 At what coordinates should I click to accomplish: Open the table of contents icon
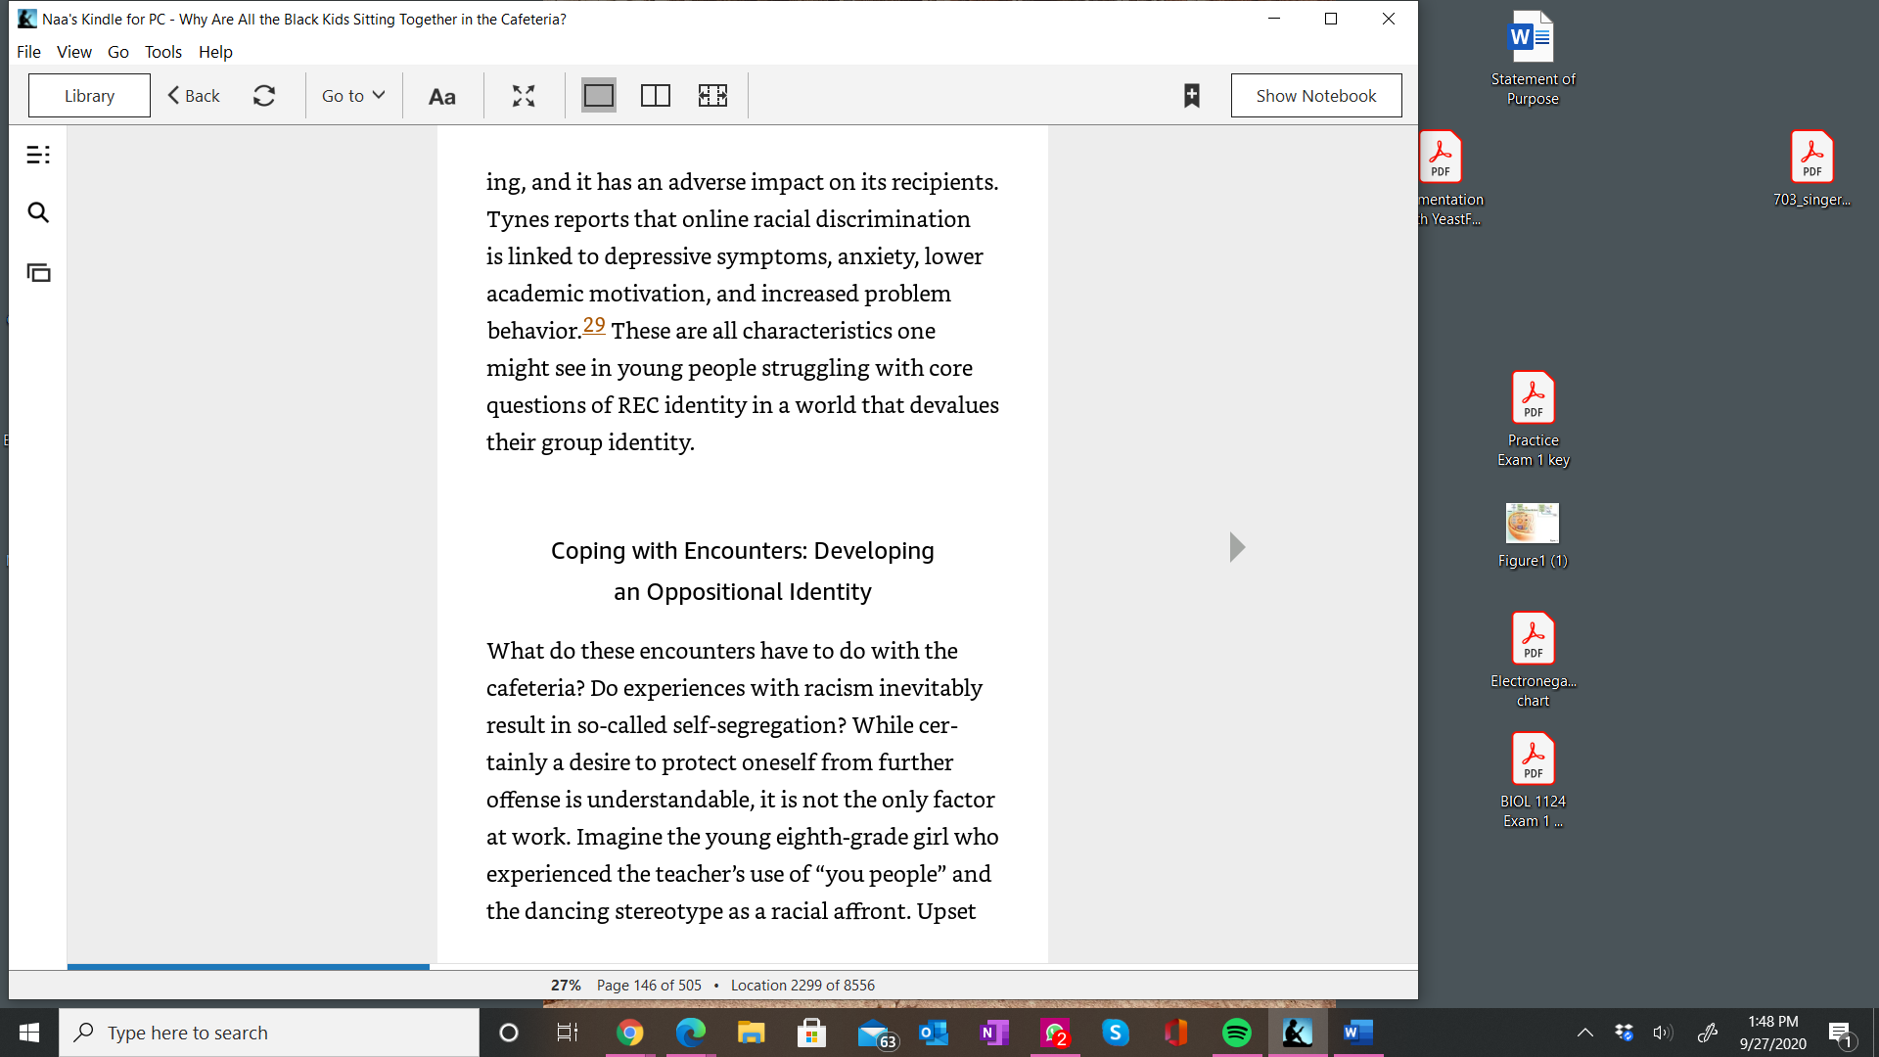click(x=38, y=155)
